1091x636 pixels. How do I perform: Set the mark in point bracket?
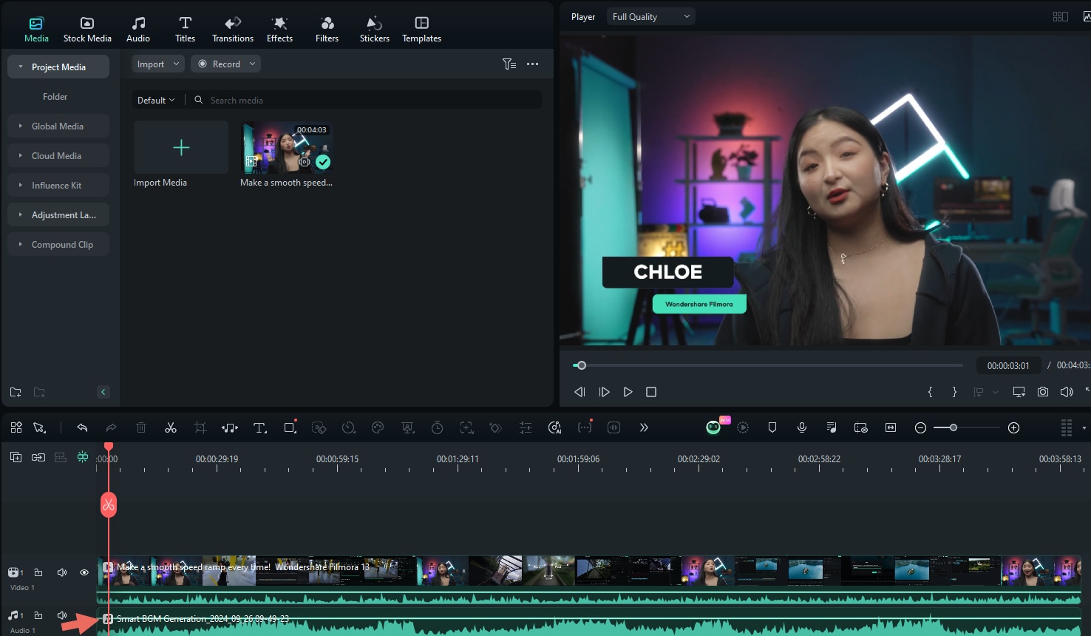coord(930,392)
